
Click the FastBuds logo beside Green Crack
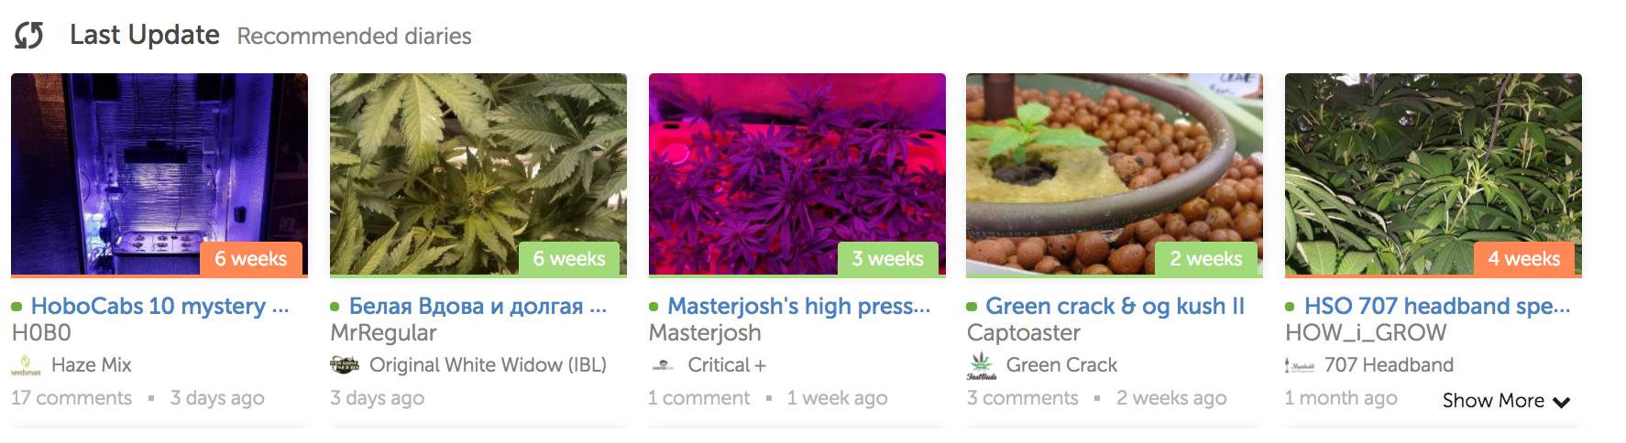point(982,366)
